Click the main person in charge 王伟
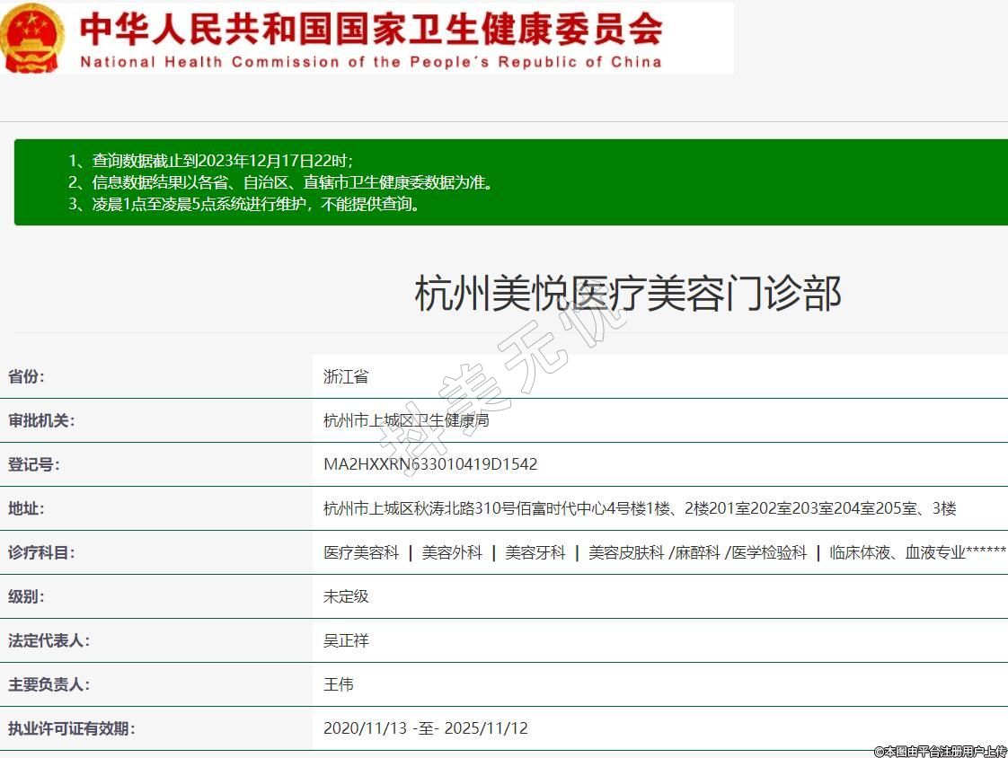The image size is (1008, 758). pos(339,684)
